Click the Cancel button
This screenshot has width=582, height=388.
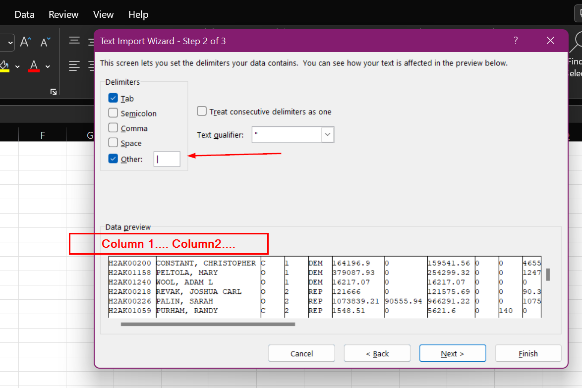(301, 353)
